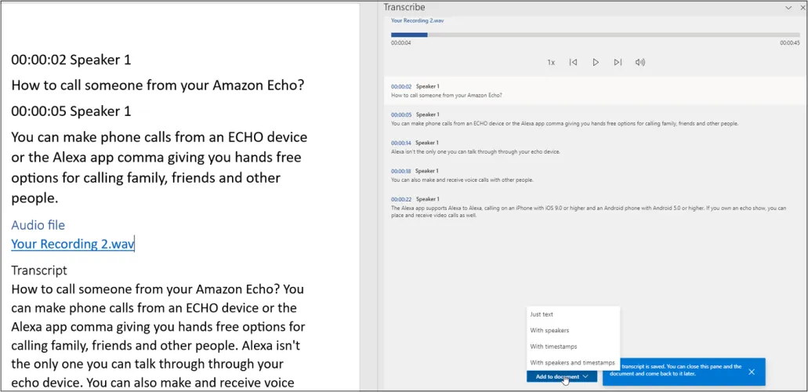Choose the Just text option
Image resolution: width=808 pixels, height=392 pixels.
(542, 314)
